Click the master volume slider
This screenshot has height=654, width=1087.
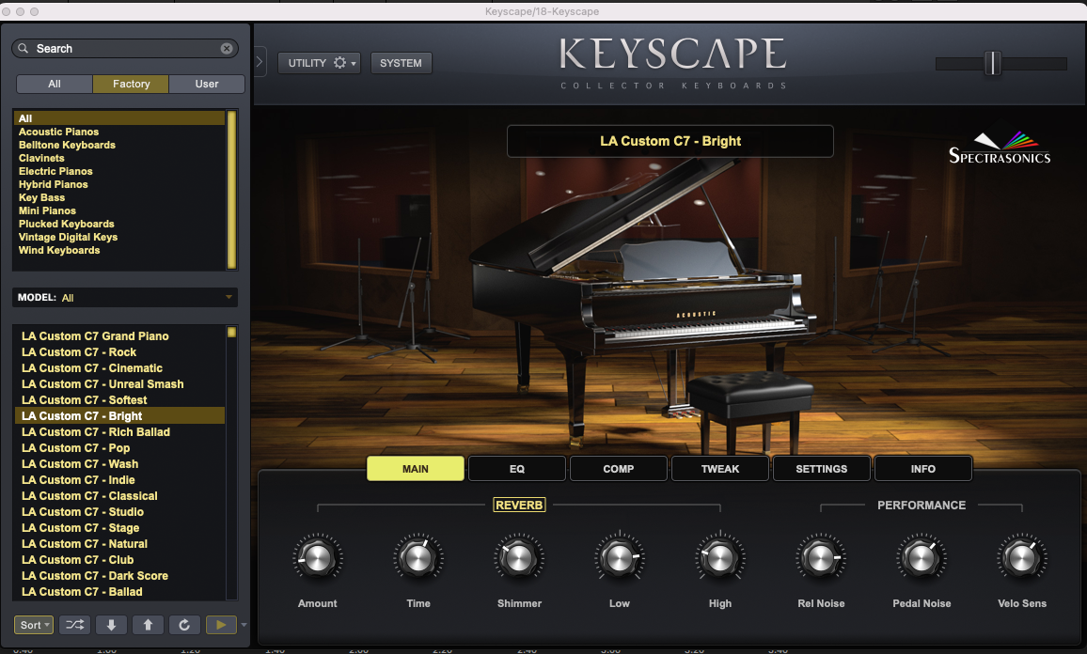pos(1001,64)
